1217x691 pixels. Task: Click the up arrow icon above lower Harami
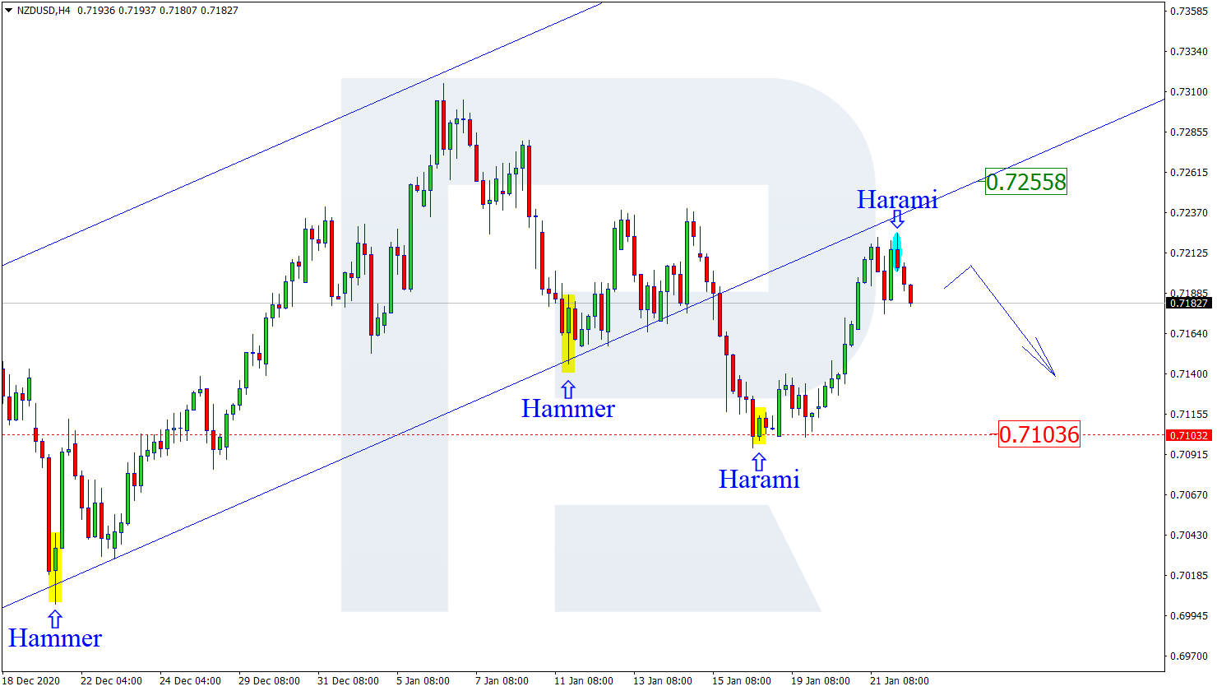(758, 462)
